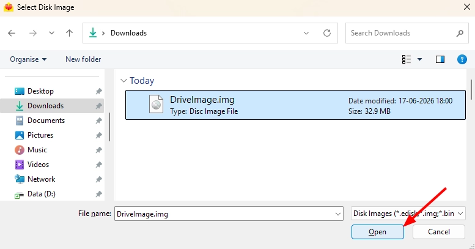
Task: Click the DriveImage.img disc icon
Action: (156, 104)
